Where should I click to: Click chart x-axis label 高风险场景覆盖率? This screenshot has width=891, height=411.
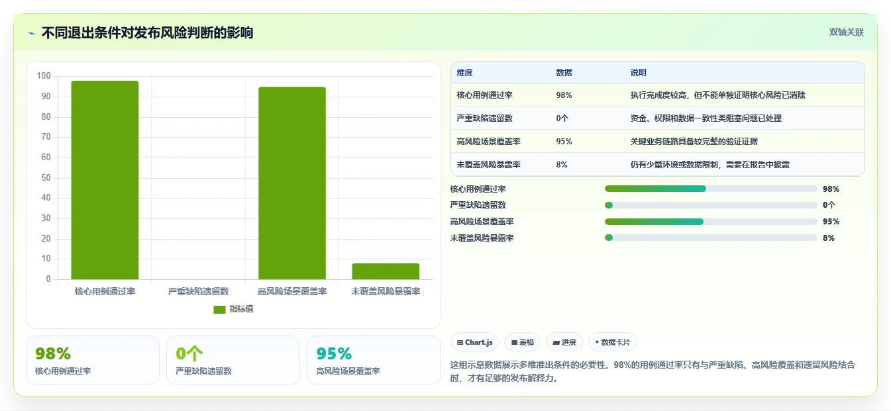click(x=292, y=291)
